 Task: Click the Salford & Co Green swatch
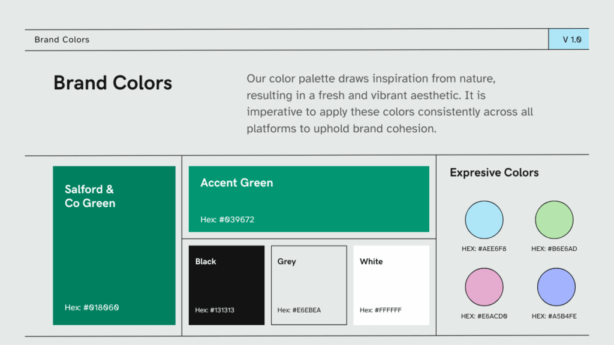pos(114,252)
